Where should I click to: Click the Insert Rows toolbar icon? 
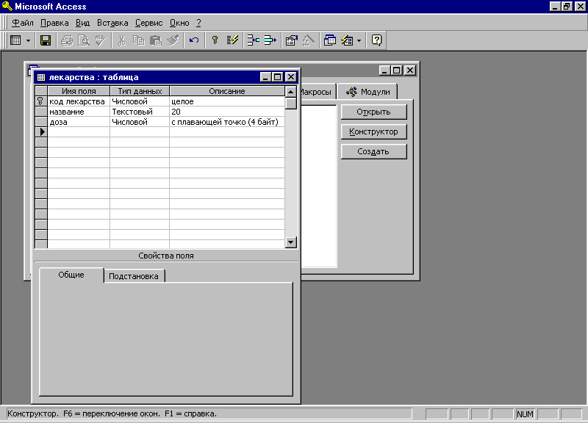click(x=253, y=40)
